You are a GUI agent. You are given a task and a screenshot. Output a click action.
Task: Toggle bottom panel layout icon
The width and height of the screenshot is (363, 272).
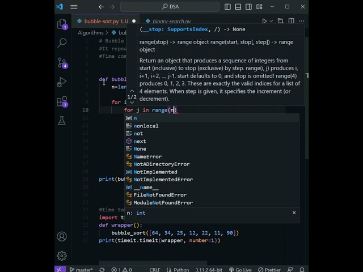[x=238, y=7]
